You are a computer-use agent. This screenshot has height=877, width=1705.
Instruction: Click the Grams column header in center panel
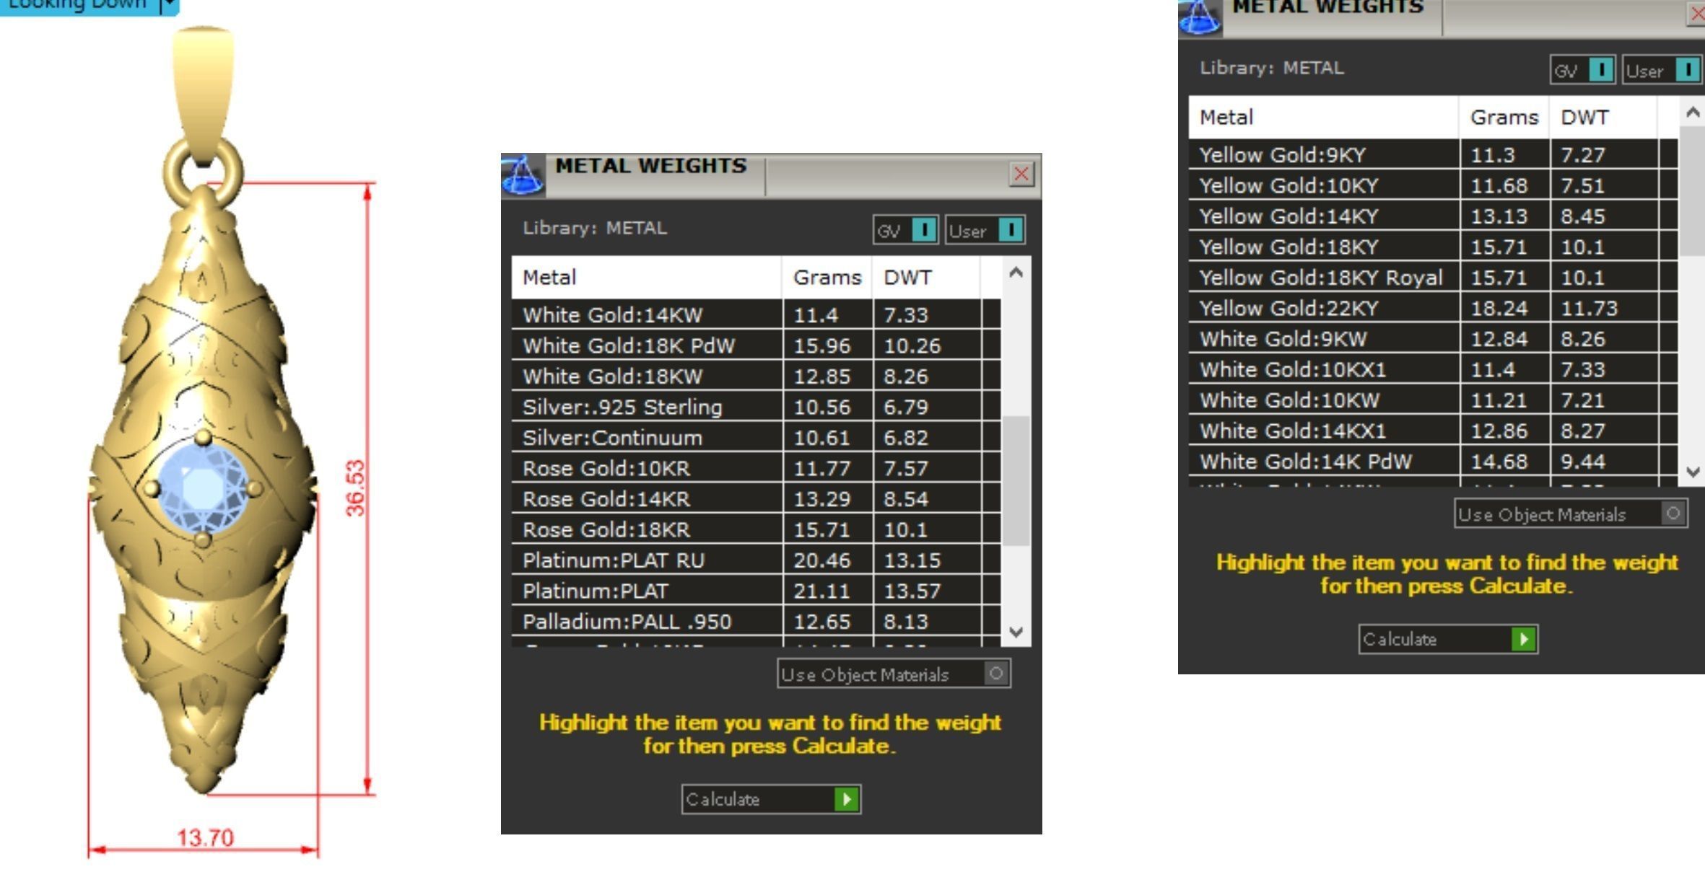[x=827, y=278]
